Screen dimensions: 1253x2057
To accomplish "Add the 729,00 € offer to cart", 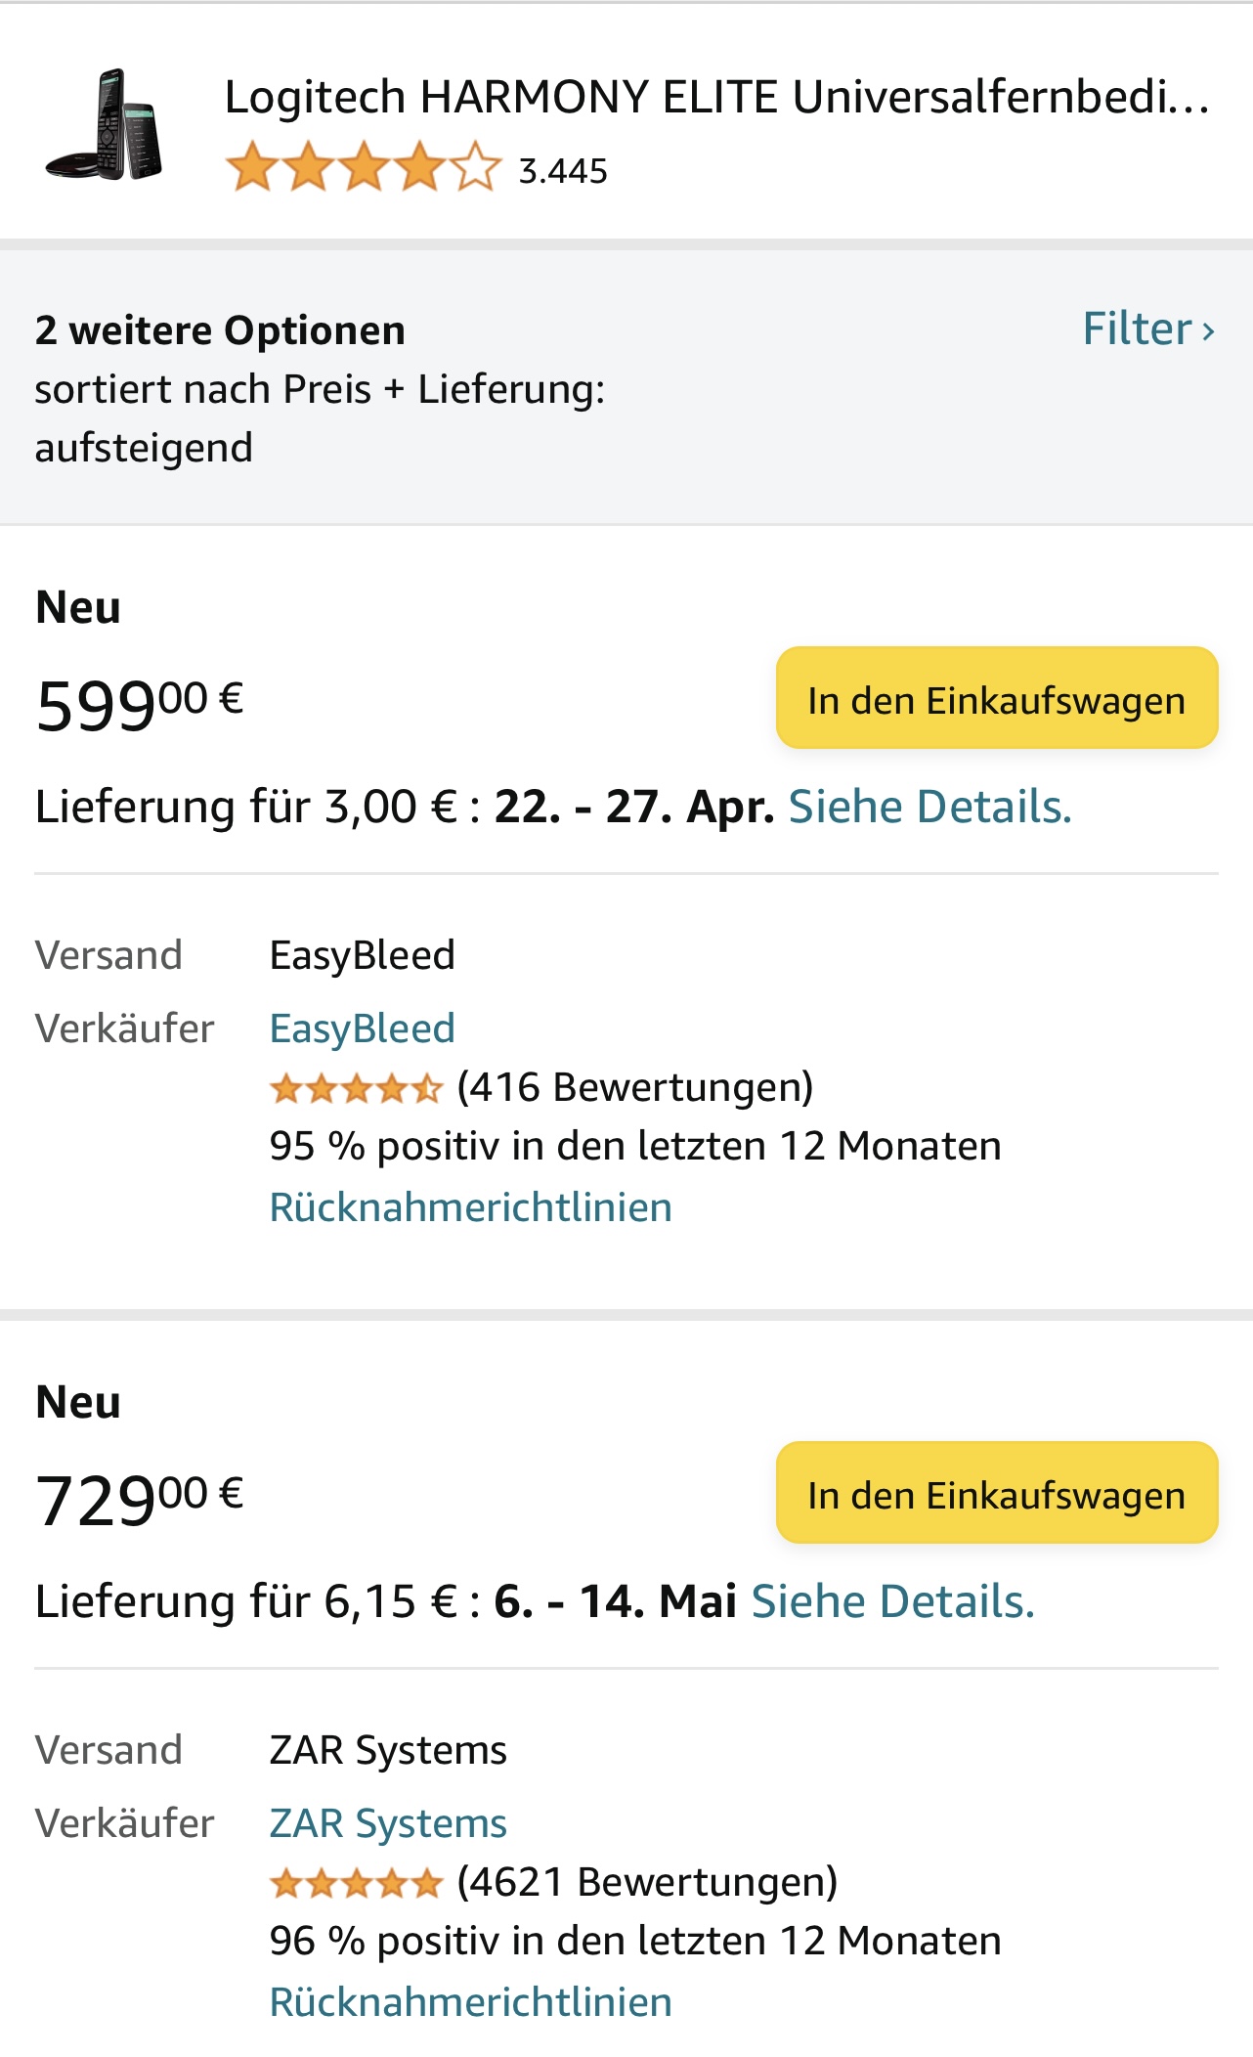I will pos(996,1494).
